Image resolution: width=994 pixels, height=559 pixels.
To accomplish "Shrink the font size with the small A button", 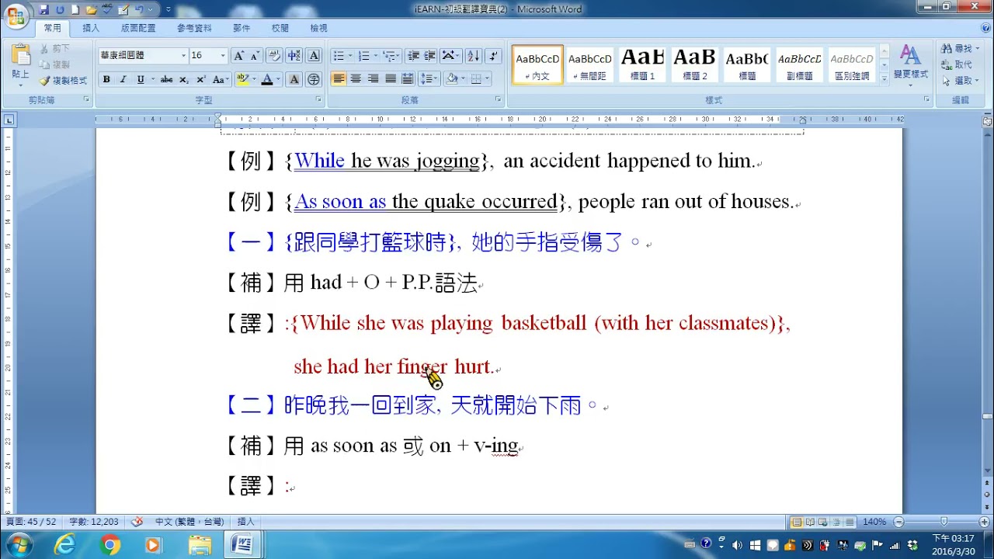I will [254, 56].
